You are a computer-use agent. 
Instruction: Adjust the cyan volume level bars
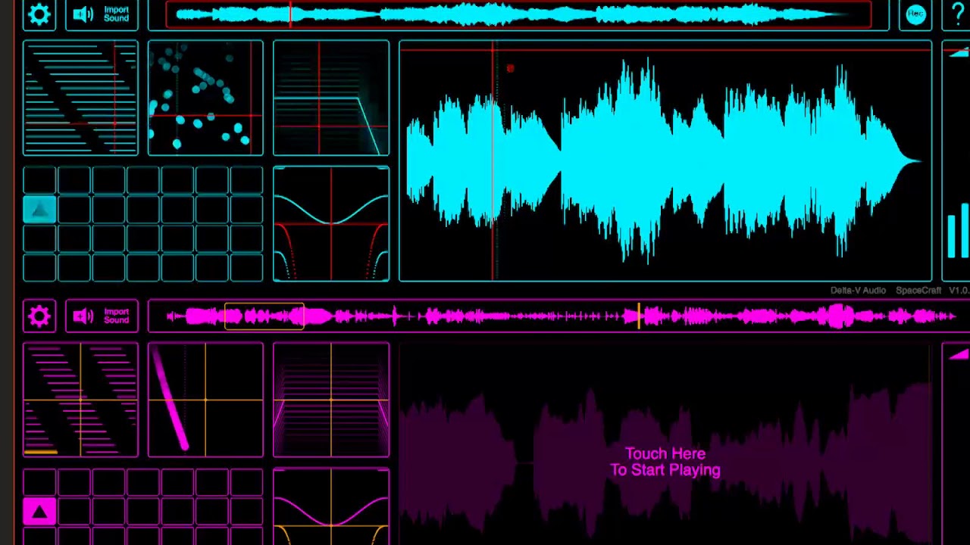(x=958, y=231)
